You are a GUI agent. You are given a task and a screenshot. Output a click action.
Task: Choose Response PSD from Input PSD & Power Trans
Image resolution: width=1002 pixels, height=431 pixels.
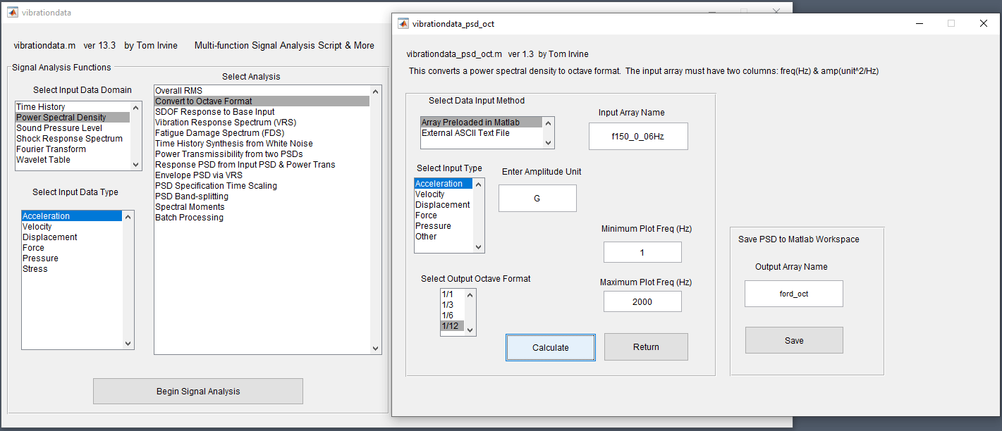[x=262, y=165]
